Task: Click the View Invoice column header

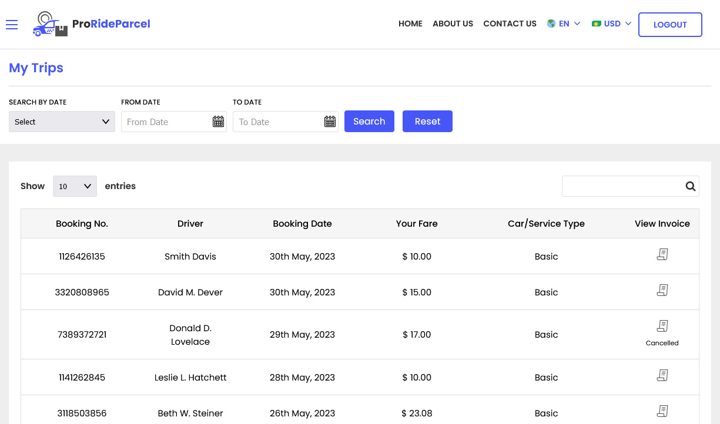Action: pos(662,224)
